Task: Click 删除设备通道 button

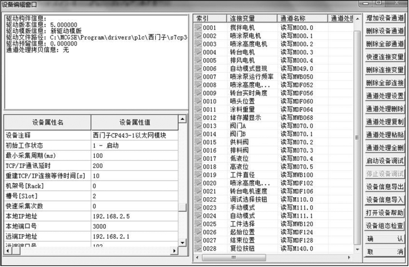Action: 385,31
